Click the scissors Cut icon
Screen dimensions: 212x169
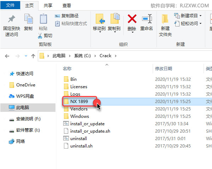click(x=40, y=36)
